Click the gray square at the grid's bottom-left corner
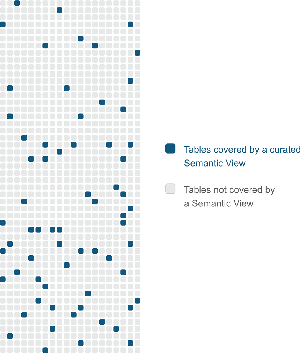301x353 pixels. click(3, 350)
